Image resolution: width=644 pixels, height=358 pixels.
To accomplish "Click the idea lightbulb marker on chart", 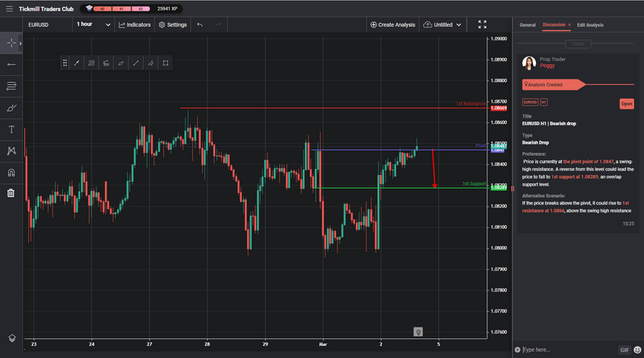I will 418,331.
